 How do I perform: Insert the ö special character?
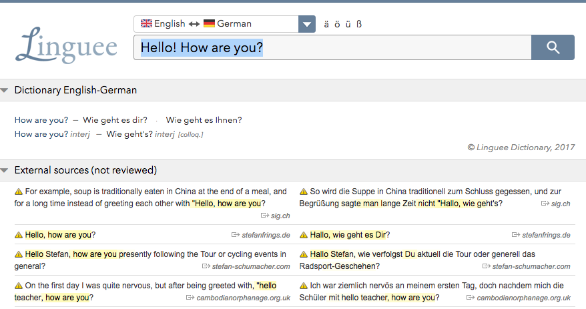[x=337, y=24]
